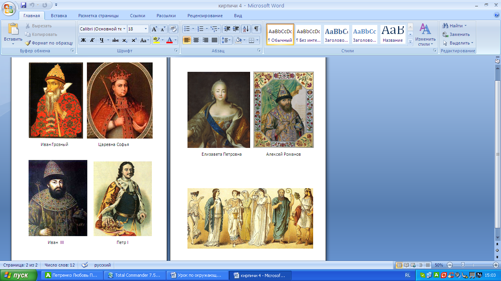This screenshot has height=281, width=501.
Task: Open font color dropdown arrow
Action: point(176,40)
